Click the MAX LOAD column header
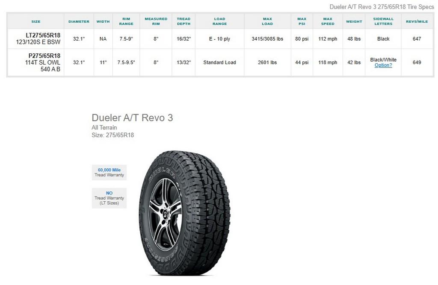Image resolution: width=438 pixels, height=285 pixels. click(267, 21)
